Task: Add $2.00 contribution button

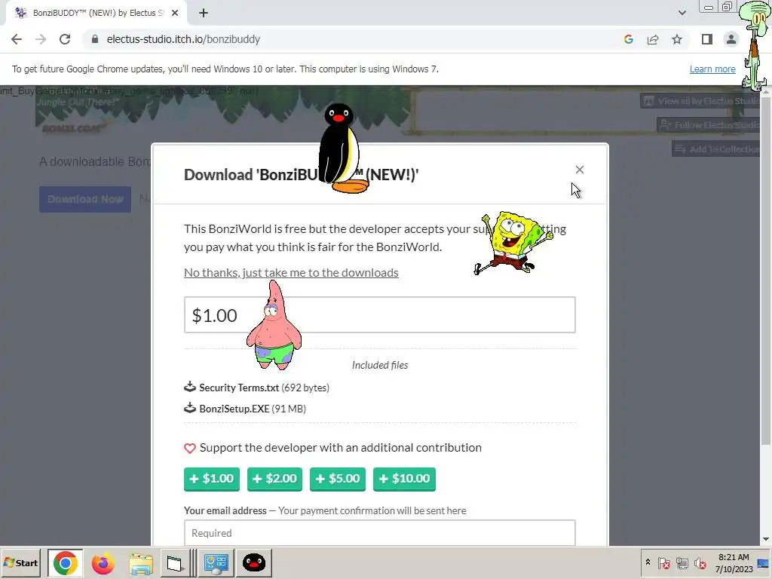Action: pos(274,479)
